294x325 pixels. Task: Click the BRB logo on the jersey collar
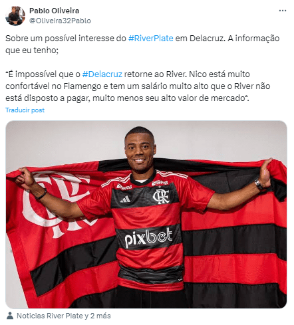(x=160, y=183)
